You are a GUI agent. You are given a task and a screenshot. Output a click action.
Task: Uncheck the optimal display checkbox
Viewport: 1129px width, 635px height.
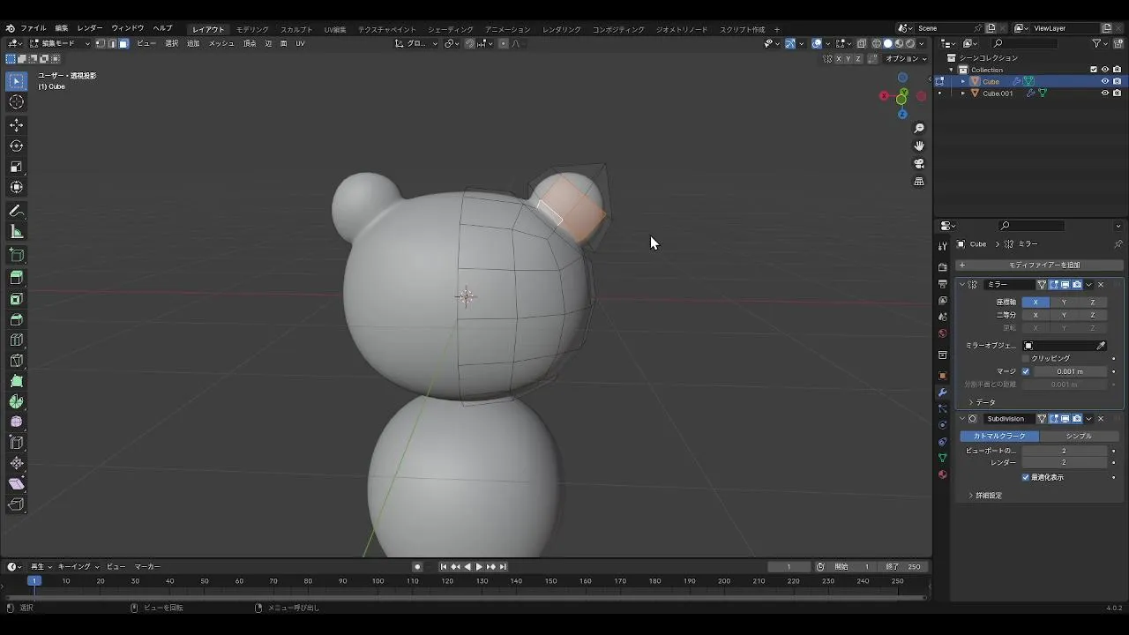(1026, 477)
